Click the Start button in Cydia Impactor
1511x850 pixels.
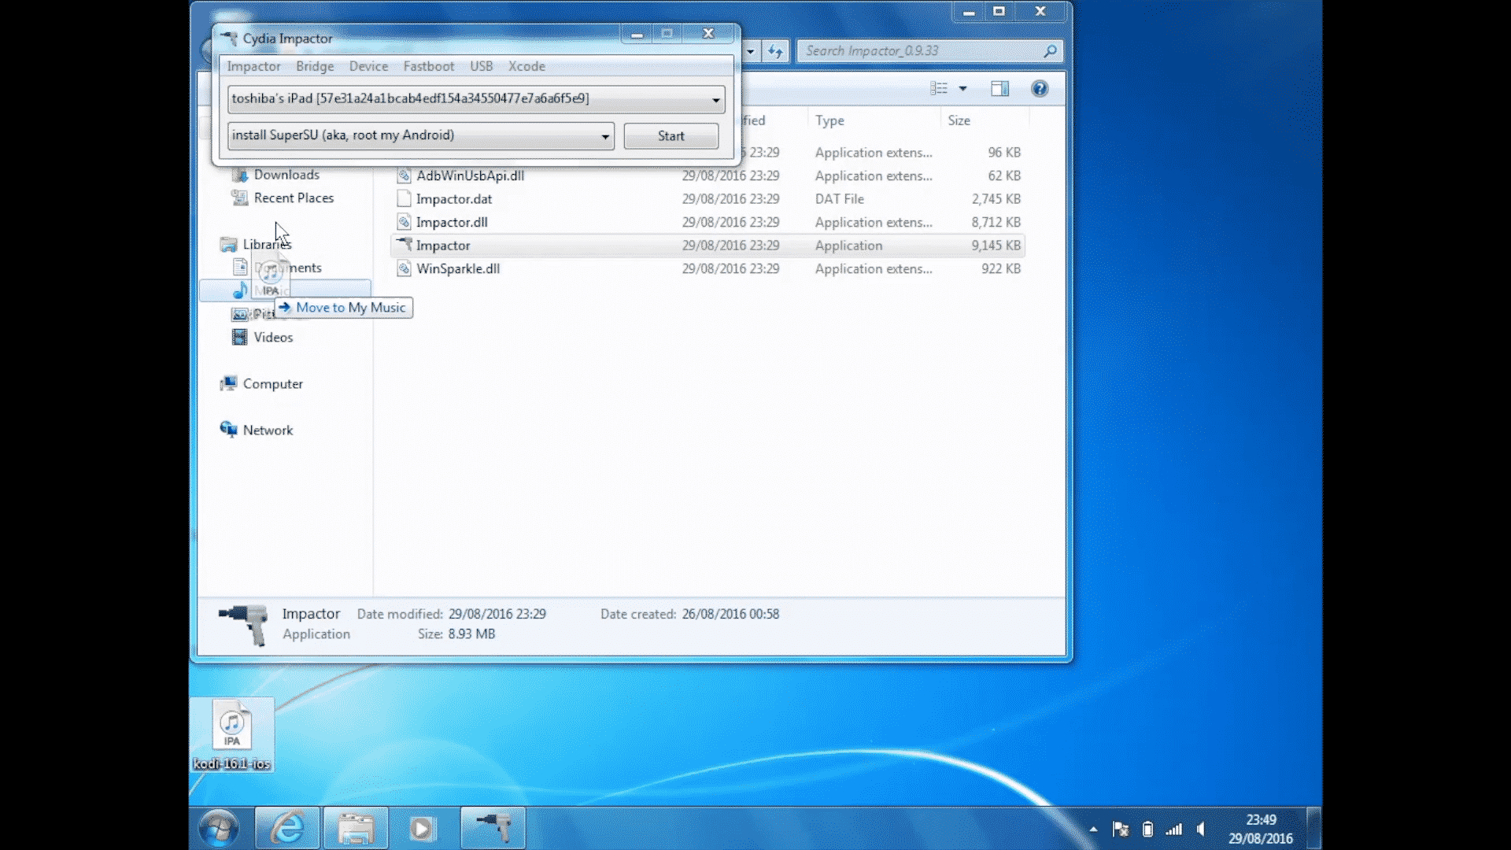[x=671, y=135]
